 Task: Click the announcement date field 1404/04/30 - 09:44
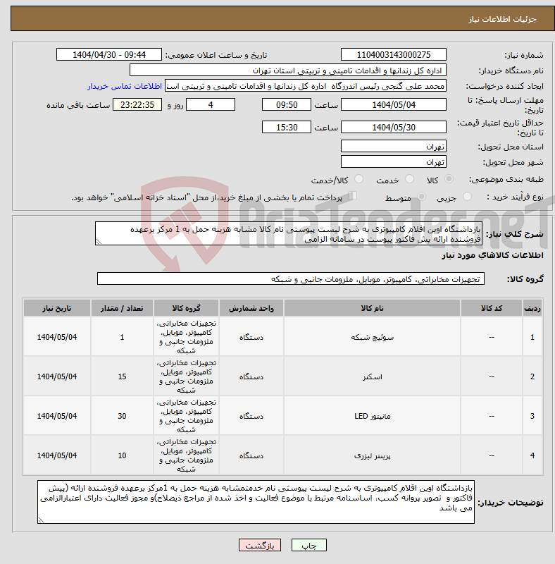click(x=109, y=55)
